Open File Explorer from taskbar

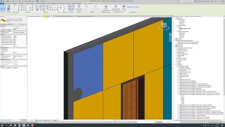click(x=11, y=125)
